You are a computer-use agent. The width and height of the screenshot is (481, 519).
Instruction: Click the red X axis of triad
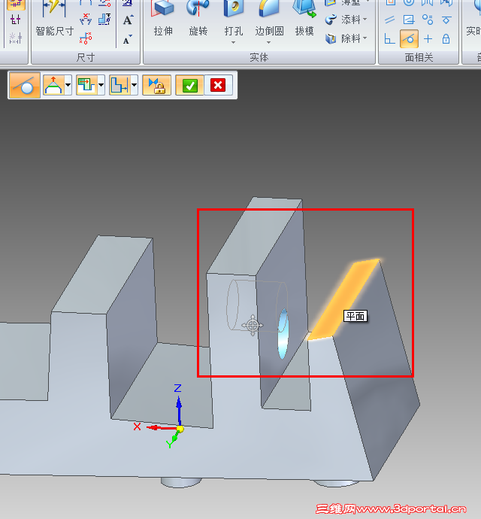[161, 428]
